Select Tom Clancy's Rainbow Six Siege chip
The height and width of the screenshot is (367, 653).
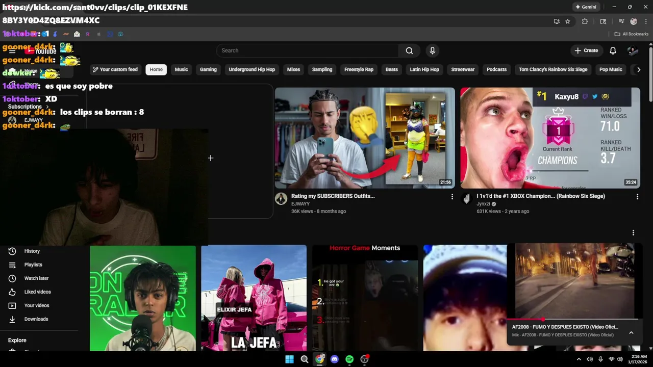click(x=553, y=69)
